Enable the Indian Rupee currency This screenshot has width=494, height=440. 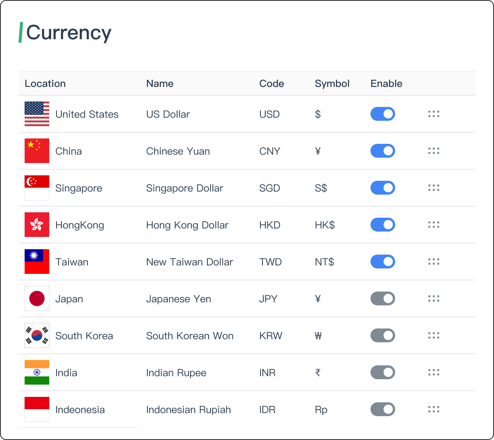383,372
